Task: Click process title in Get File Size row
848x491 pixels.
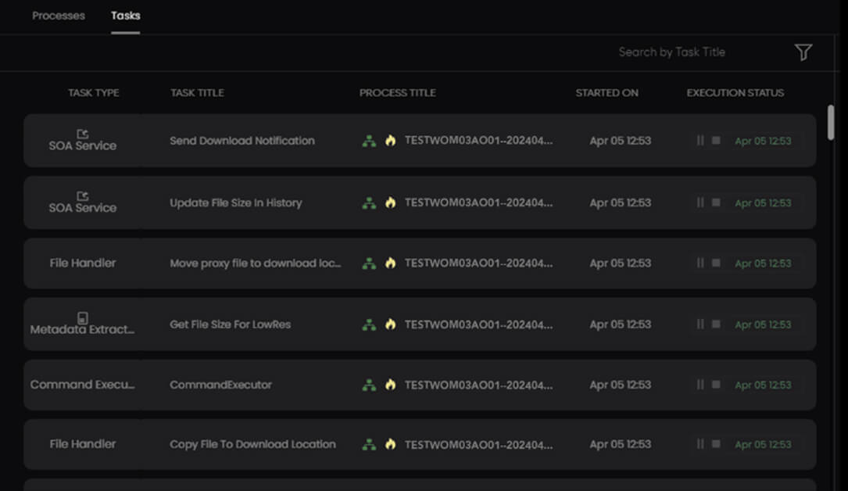Action: pos(478,324)
